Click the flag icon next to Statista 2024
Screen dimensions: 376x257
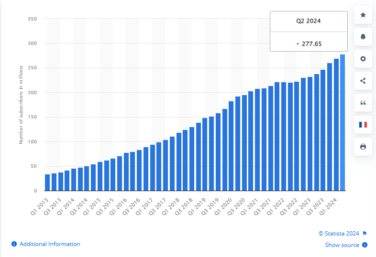[x=365, y=234]
